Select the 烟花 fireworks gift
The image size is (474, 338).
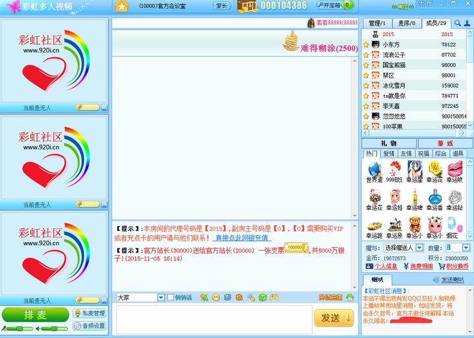(x=455, y=228)
